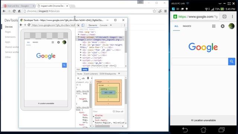Click the notifications icon in screencast preview

[x=58, y=42]
